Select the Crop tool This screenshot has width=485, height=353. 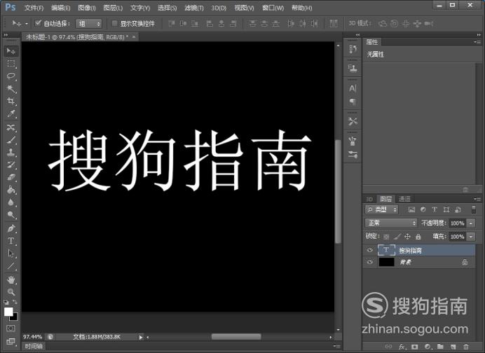coord(11,101)
